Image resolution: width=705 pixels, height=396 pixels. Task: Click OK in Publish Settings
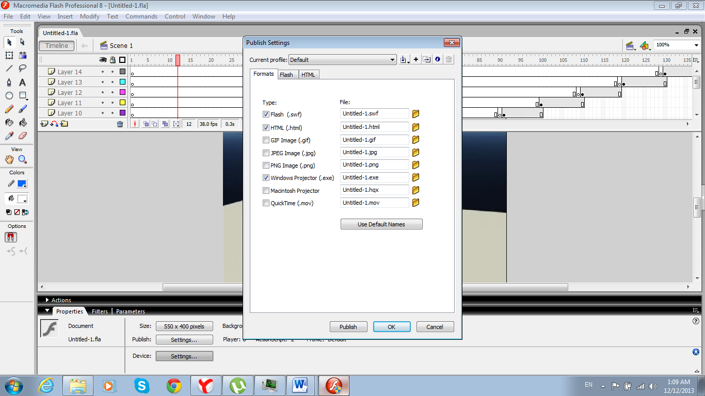[392, 326]
